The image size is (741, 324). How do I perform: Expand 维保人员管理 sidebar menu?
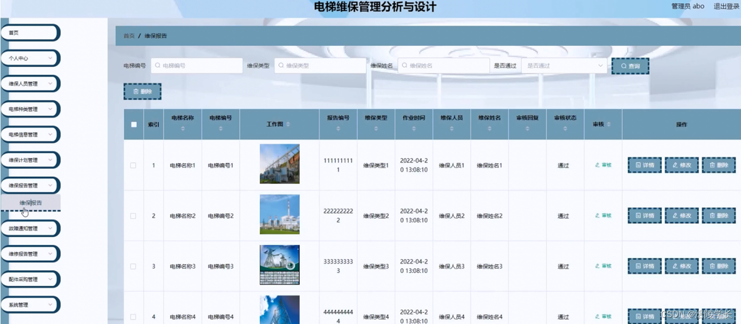[30, 83]
